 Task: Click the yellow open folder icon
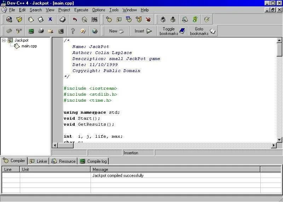click(19, 19)
